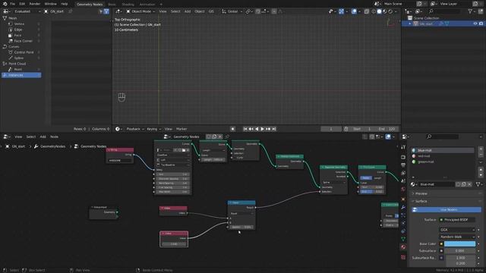Switch to the Geometry Nodes workspace tab

[90, 5]
